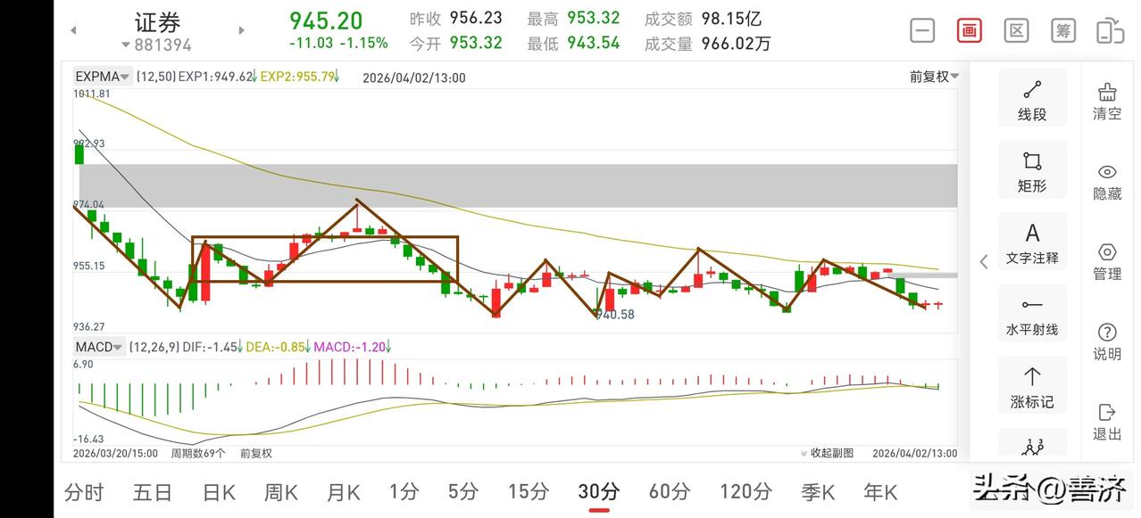Image resolution: width=1141 pixels, height=518 pixels.
Task: Open 说明 help instructions
Action: pyautogui.click(x=1107, y=342)
